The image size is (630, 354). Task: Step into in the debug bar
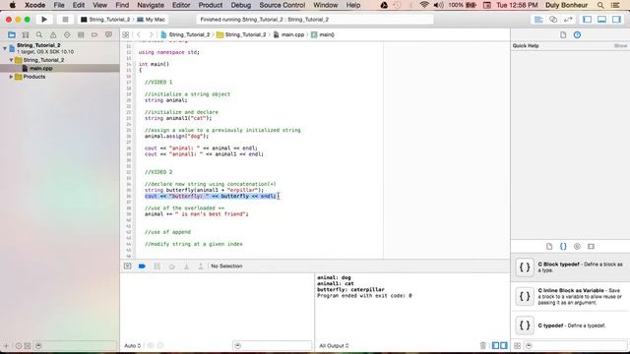[x=186, y=266]
